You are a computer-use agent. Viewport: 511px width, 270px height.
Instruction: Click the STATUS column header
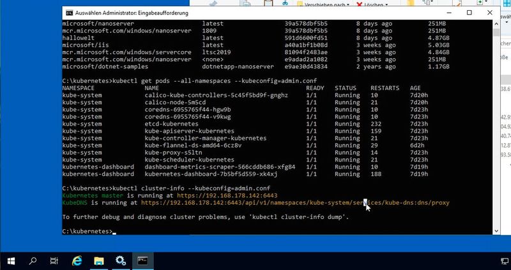point(346,88)
